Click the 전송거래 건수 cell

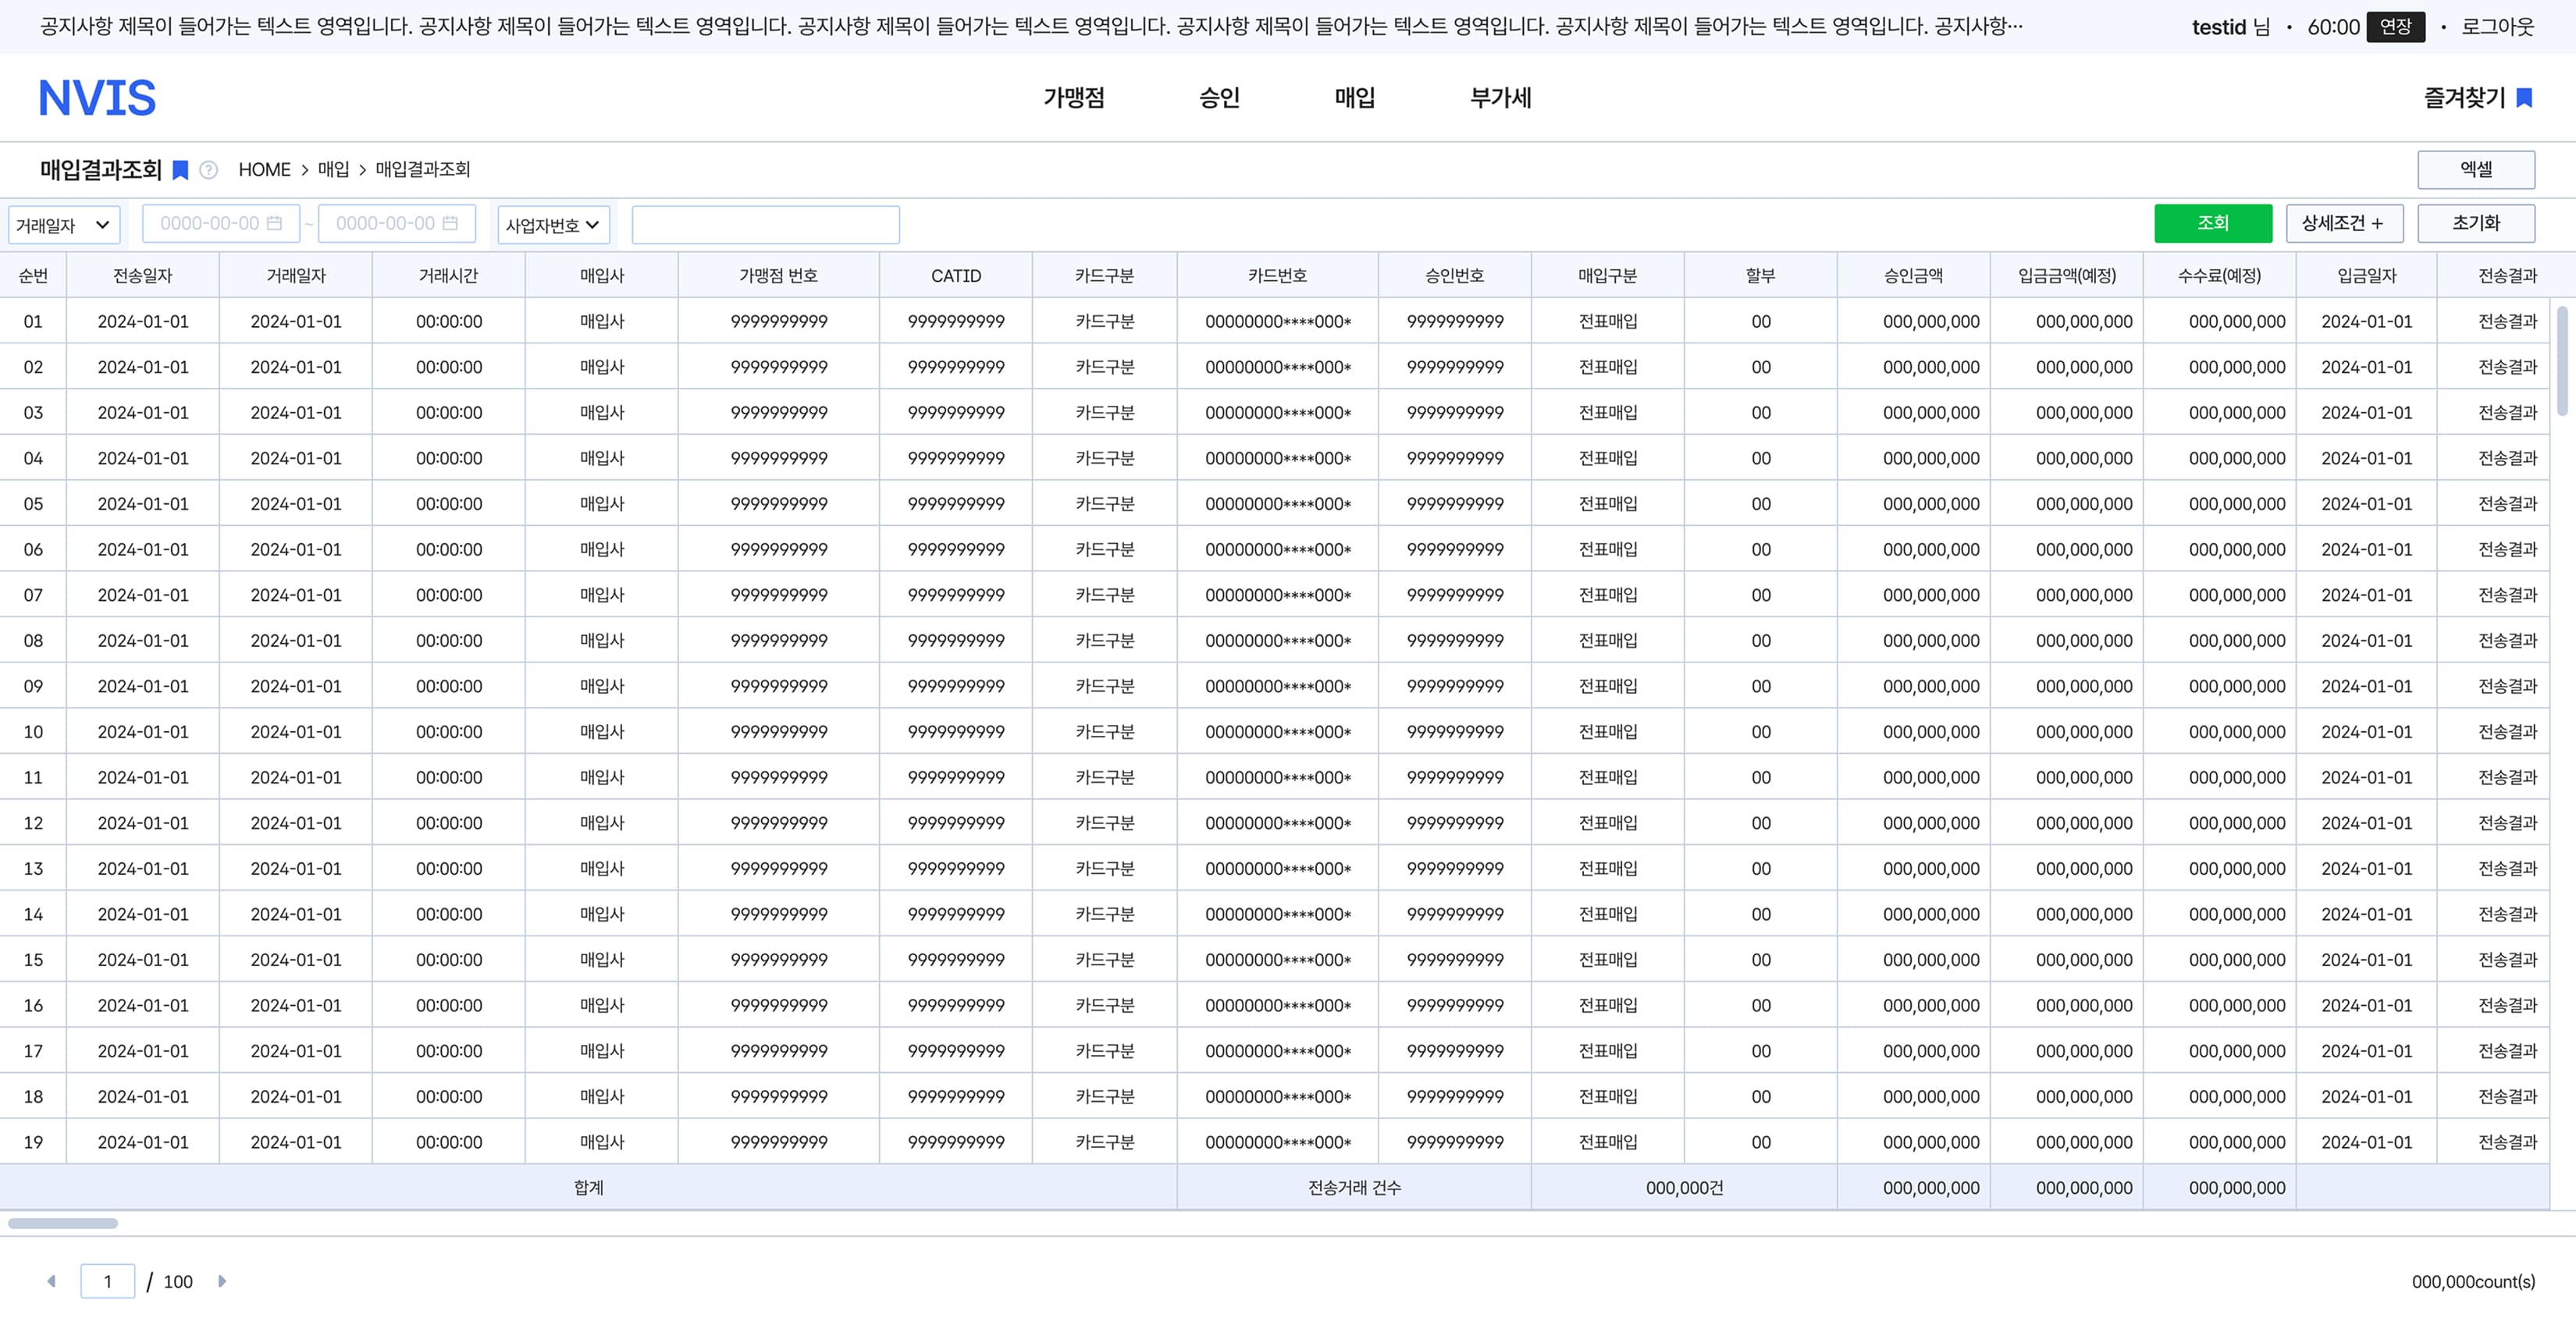click(1354, 1188)
